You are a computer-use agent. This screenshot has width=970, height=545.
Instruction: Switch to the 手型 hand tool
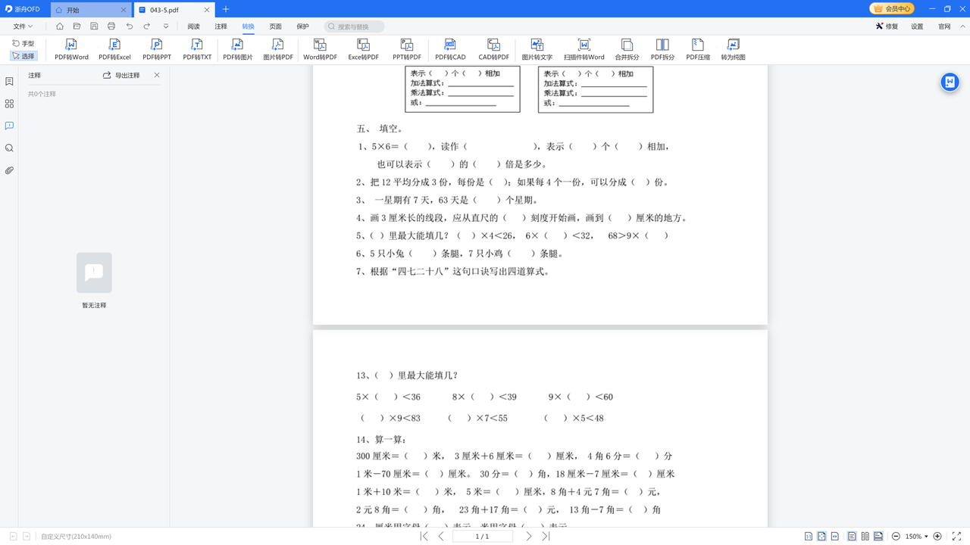tap(23, 43)
